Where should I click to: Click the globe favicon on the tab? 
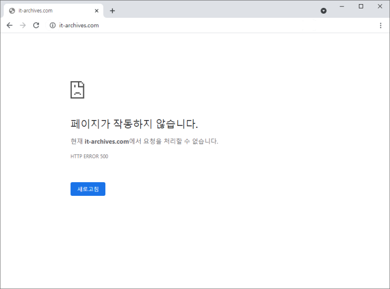coord(12,11)
